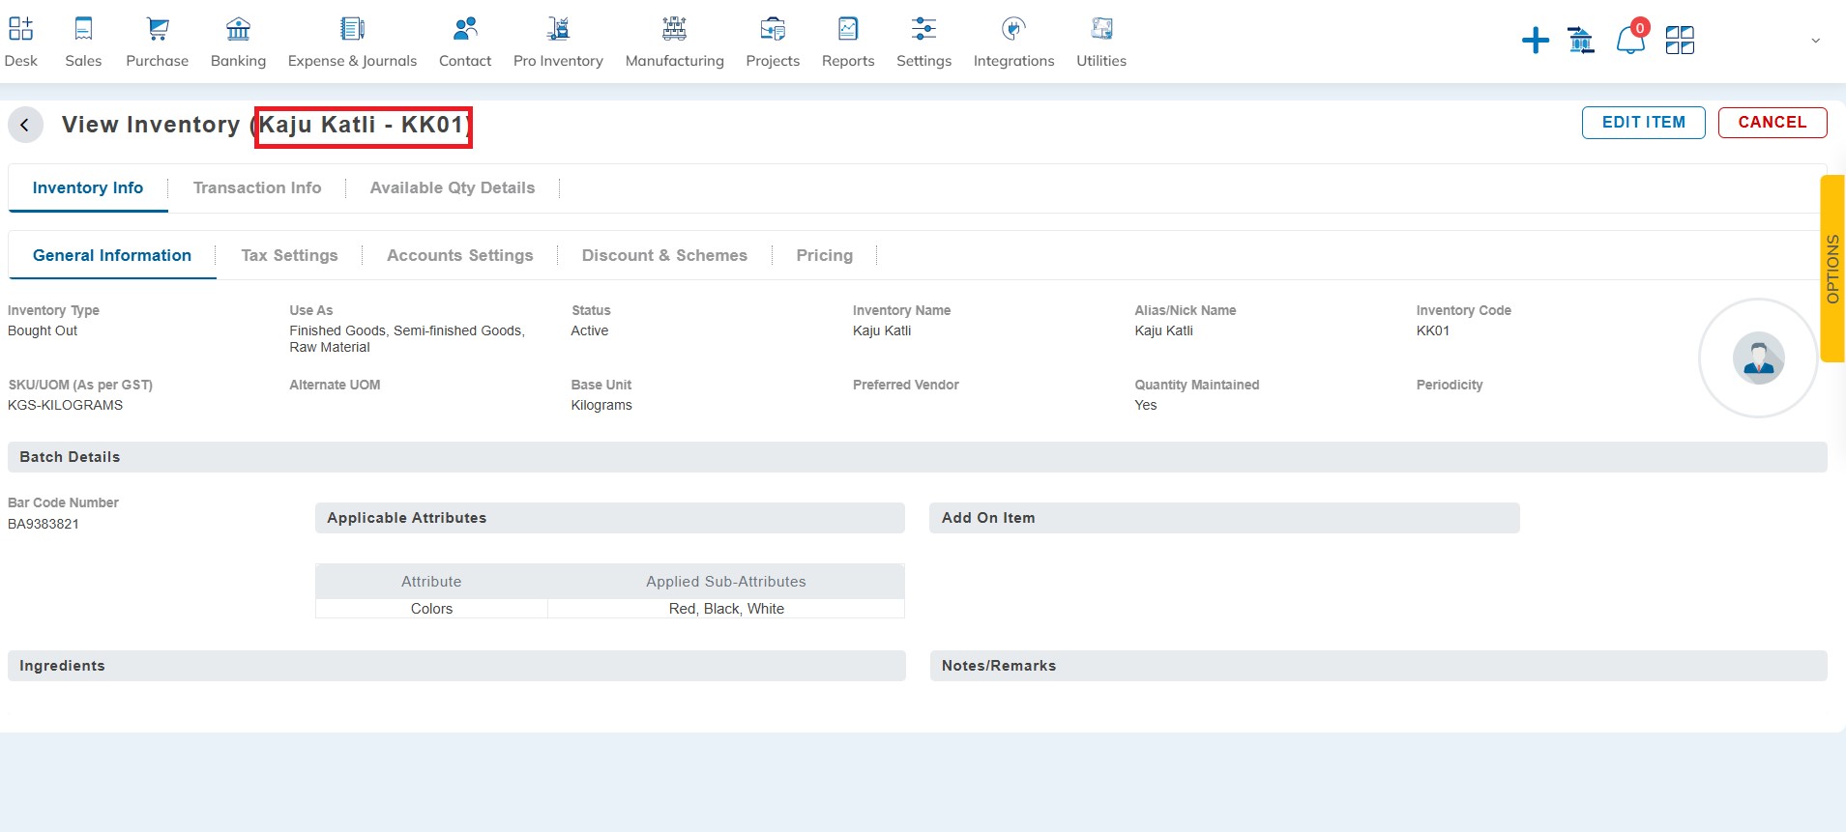The height and width of the screenshot is (832, 1846).
Task: Open the Purchase cart icon
Action: [158, 29]
